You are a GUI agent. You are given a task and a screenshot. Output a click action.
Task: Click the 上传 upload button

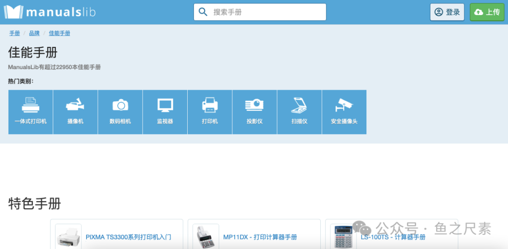[x=487, y=12]
